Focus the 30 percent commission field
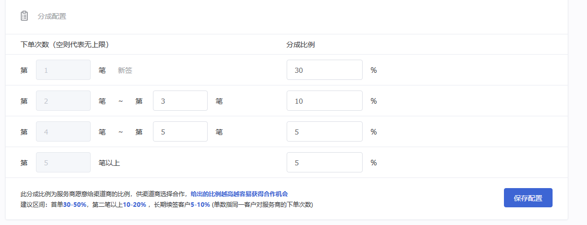 325,70
